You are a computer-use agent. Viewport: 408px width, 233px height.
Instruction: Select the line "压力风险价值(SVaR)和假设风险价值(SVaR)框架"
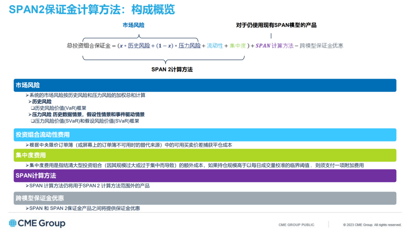click(x=85, y=121)
